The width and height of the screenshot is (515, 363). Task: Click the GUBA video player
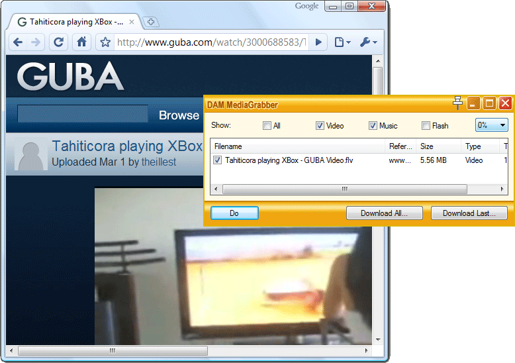click(x=233, y=266)
